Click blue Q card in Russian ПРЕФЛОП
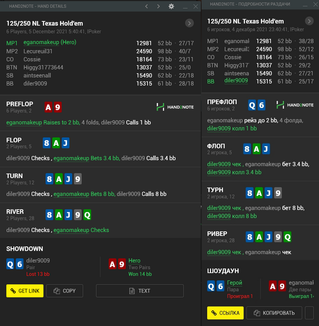The image size is (319, 326). [x=252, y=105]
